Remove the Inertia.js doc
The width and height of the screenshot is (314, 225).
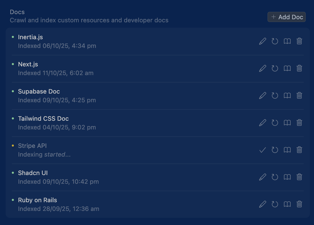click(x=299, y=41)
